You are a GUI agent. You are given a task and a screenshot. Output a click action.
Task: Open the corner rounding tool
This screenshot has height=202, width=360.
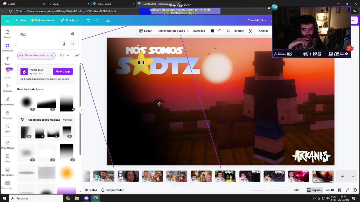click(219, 31)
